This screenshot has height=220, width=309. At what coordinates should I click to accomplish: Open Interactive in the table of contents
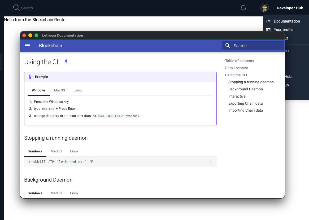pos(237,96)
